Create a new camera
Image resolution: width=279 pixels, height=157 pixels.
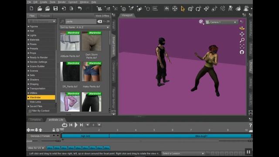point(99,9)
